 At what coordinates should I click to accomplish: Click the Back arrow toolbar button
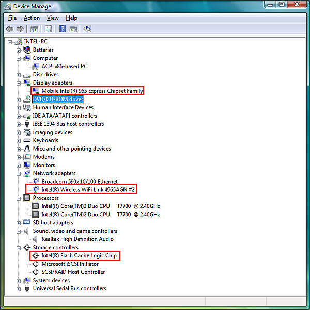10,29
